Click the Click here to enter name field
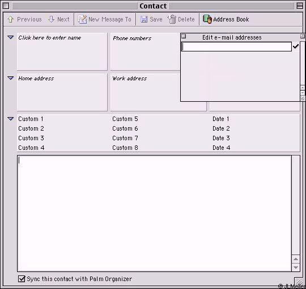This screenshot has width=306, height=289. point(62,51)
